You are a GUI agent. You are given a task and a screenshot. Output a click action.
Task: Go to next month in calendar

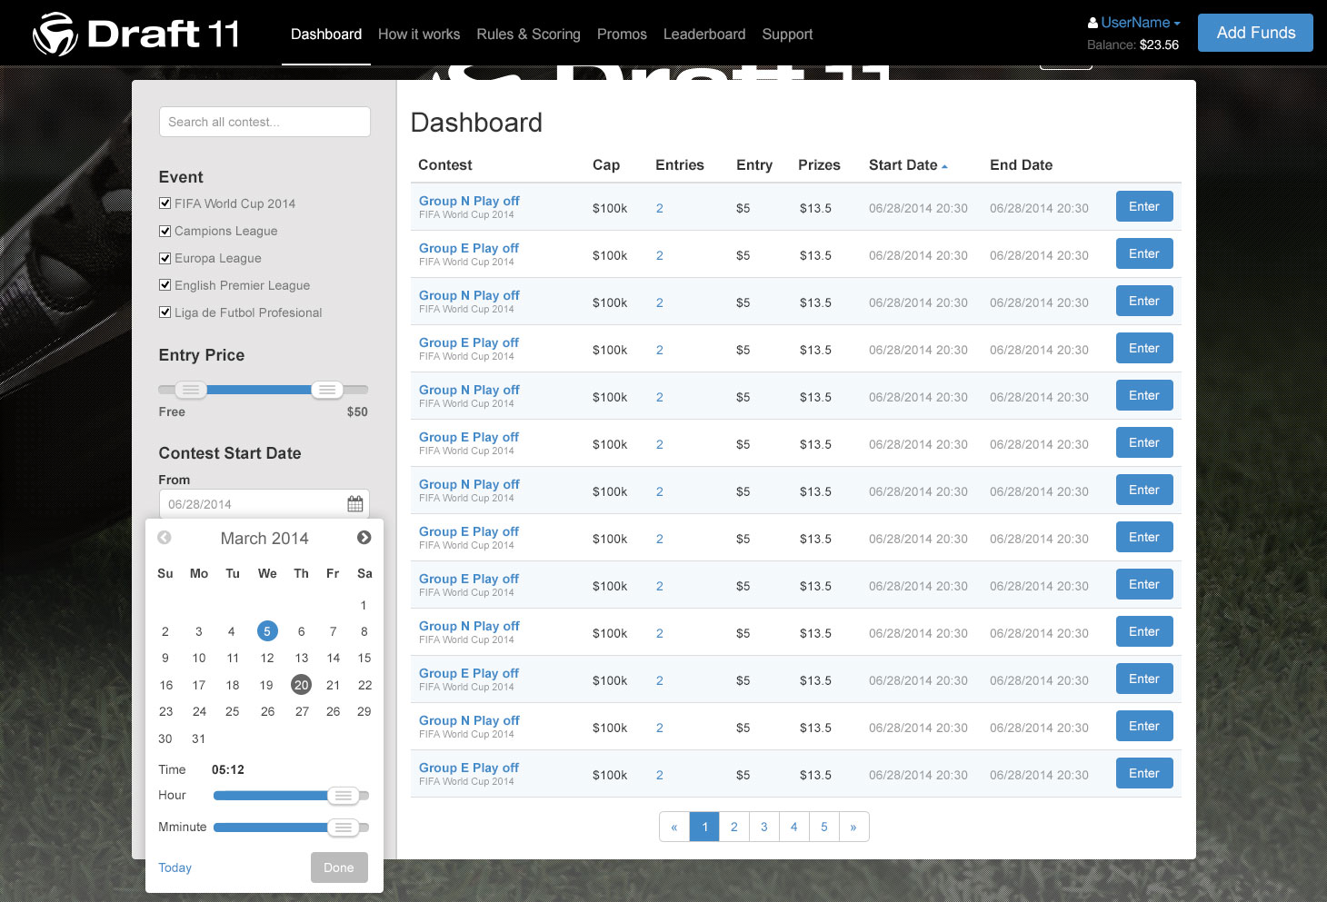click(x=364, y=538)
